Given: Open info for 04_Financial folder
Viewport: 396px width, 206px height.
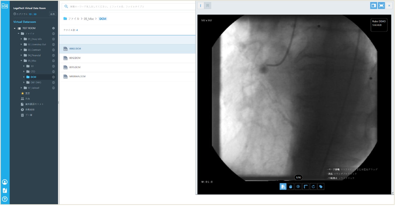Looking at the screenshot, I should (x=54, y=55).
